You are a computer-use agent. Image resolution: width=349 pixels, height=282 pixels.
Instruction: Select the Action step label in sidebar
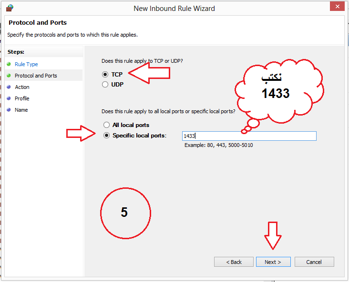click(x=22, y=87)
